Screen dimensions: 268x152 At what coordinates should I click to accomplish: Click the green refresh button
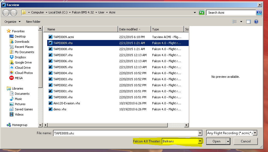pyautogui.click(x=202, y=12)
